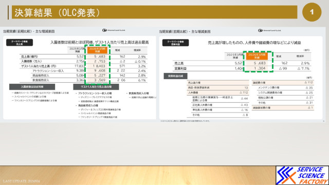This screenshot has height=185, width=329.
Task: Click the value 13 in breakdown table
Action: coord(246,88)
